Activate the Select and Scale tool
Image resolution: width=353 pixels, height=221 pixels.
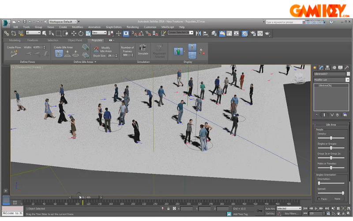pos(88,34)
